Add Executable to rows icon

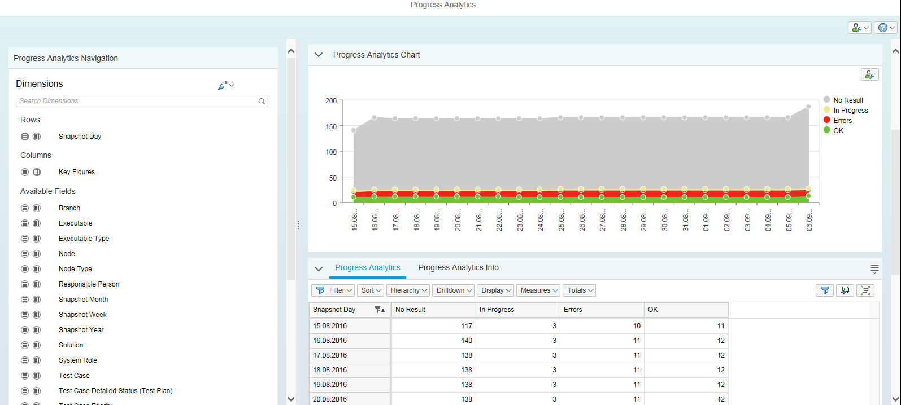[25, 223]
